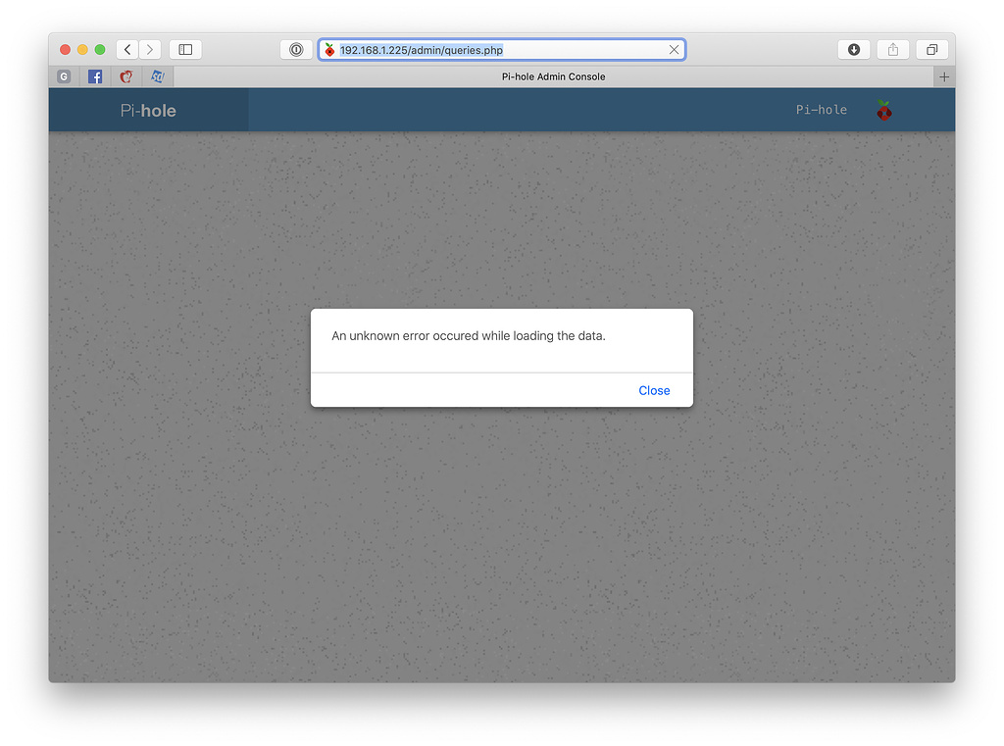Click the Pi-hole logo in the header

148,111
